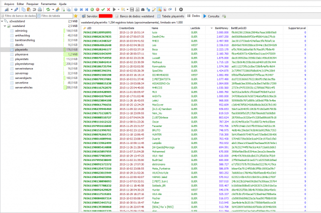Image resolution: width=321 pixels, height=213 pixels.
Task: Sort by the UID column header
Action: coord(100,28)
